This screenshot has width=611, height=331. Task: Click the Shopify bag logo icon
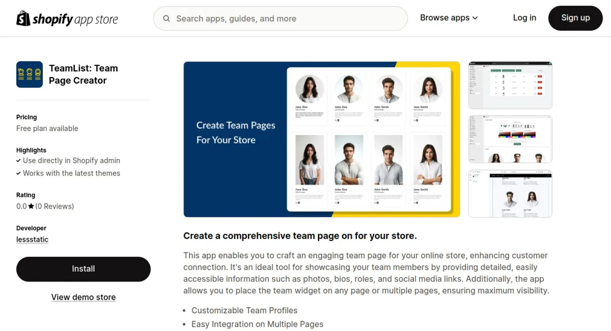(23, 18)
